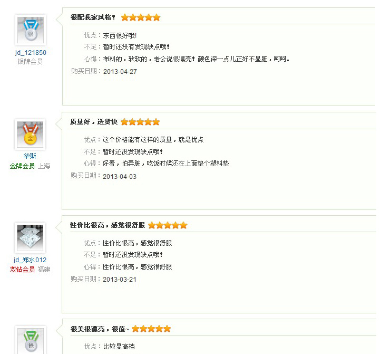Click star rating beside 性价比很高，感觉很舒服

168,225
